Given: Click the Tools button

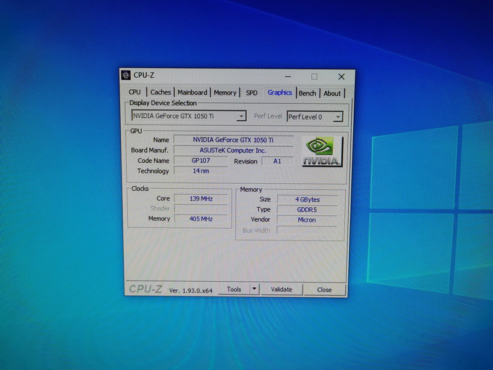Looking at the screenshot, I should (234, 289).
